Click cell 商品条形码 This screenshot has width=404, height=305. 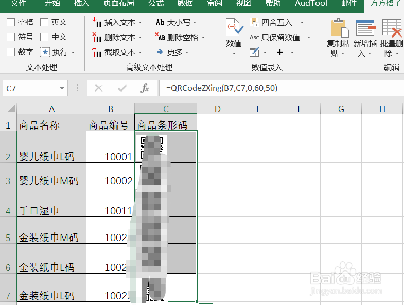166,123
